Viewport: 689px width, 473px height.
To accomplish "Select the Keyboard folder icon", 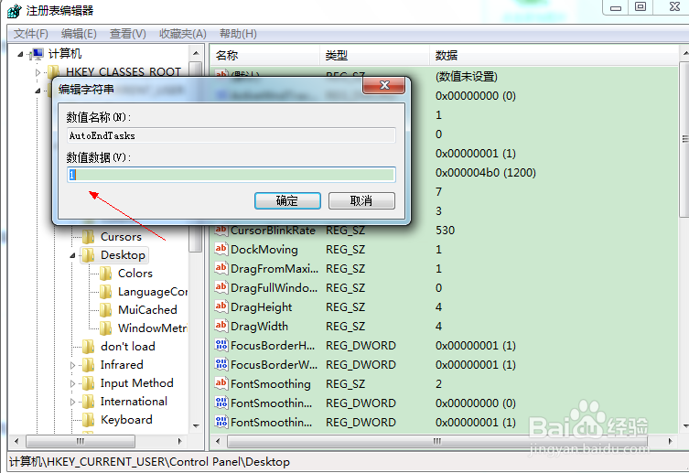I will (89, 420).
